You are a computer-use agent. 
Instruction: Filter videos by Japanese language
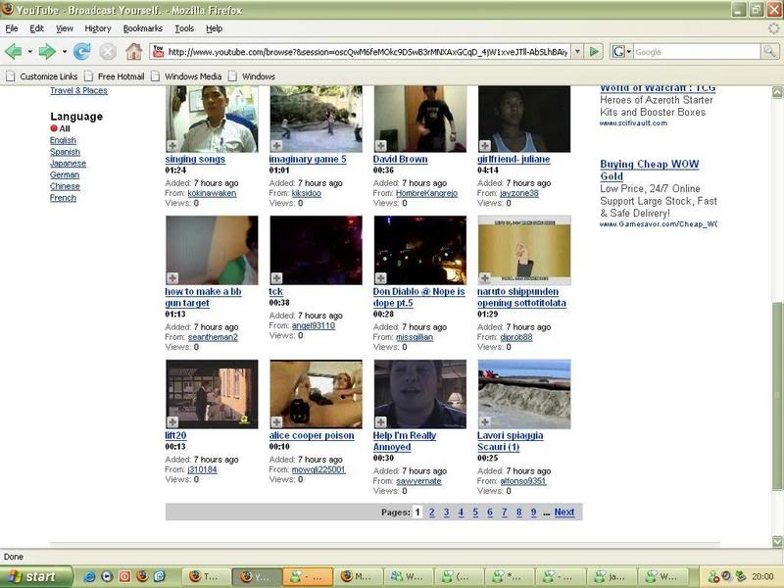68,164
